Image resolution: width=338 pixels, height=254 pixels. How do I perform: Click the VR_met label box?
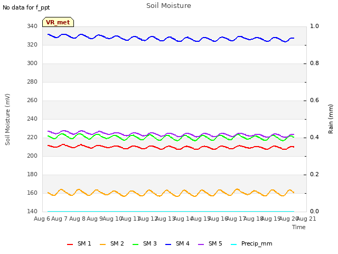[x=58, y=22]
